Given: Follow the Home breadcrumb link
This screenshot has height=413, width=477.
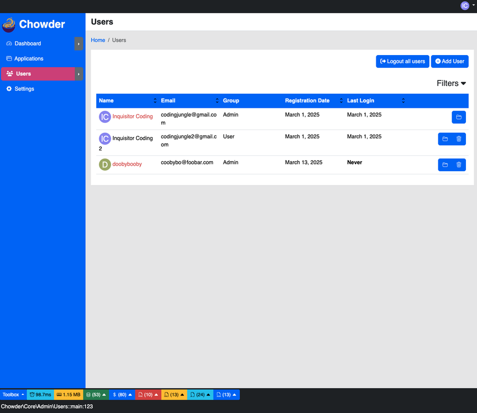Looking at the screenshot, I should (x=98, y=40).
